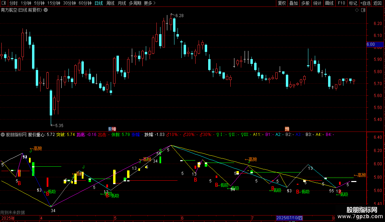
Task: Toggle the left sidebar panel icon
Action: pyautogui.click(x=4, y=3)
